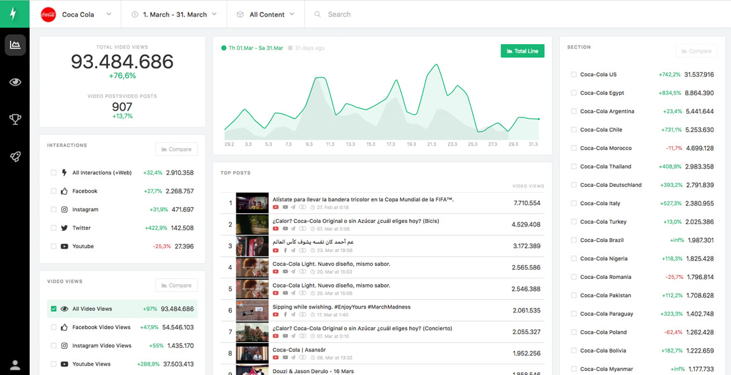Check the Youtube Views checkbox
Image resolution: width=731 pixels, height=375 pixels.
click(53, 364)
